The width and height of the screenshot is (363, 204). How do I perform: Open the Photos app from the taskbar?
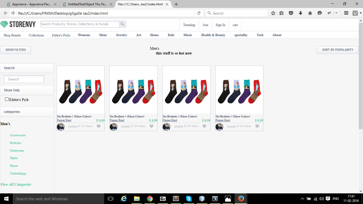[x=228, y=199]
